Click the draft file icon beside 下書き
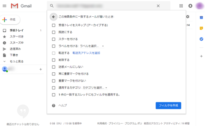This screenshot has height=126, width=205. 4,55
